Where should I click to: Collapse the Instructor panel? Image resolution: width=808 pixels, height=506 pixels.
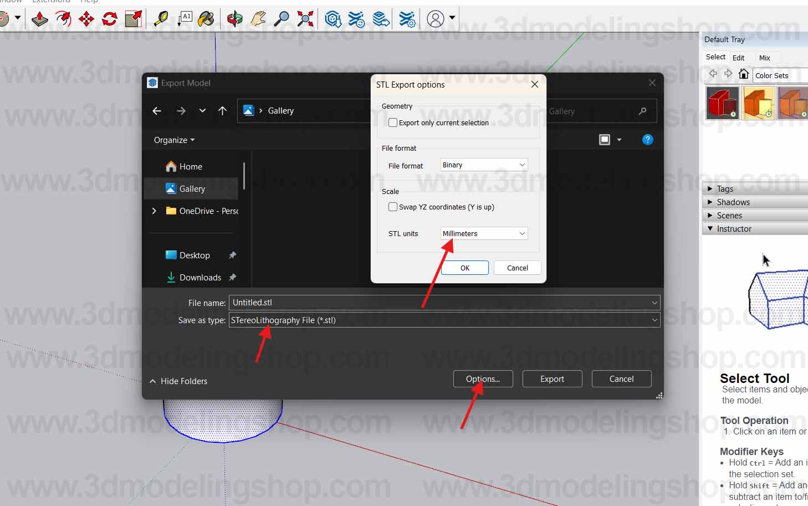pyautogui.click(x=755, y=228)
